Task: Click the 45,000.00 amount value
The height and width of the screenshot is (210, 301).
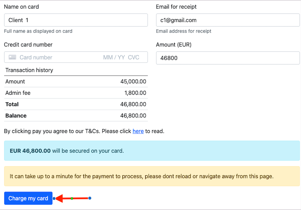Action: click(133, 81)
